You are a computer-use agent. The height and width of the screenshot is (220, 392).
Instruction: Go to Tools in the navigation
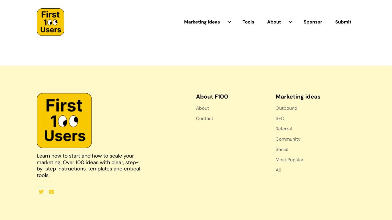click(248, 22)
